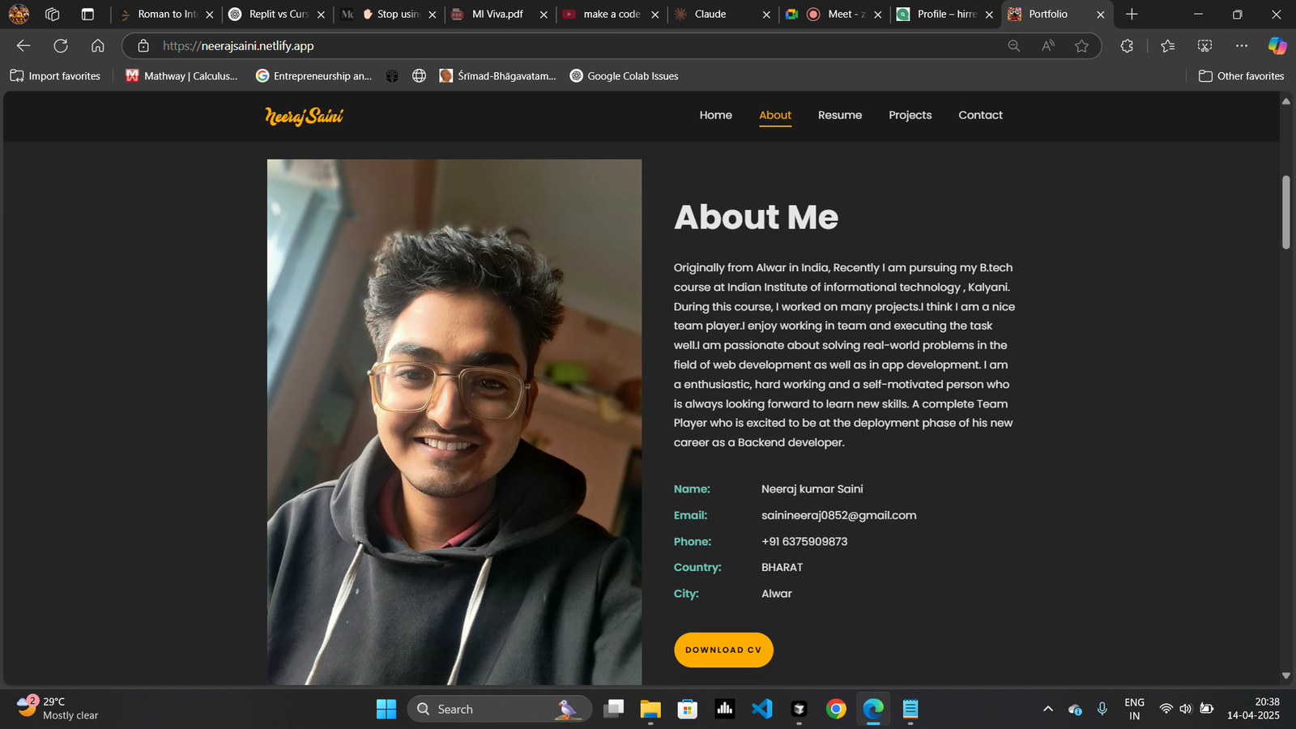This screenshot has height=729, width=1296.
Task: Open Settings and more ellipsis menu
Action: (x=1241, y=46)
